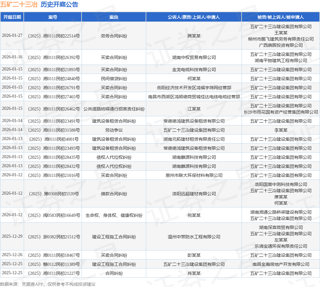Click defendant 洛阳国普中测科技有限公司

pos(281,184)
